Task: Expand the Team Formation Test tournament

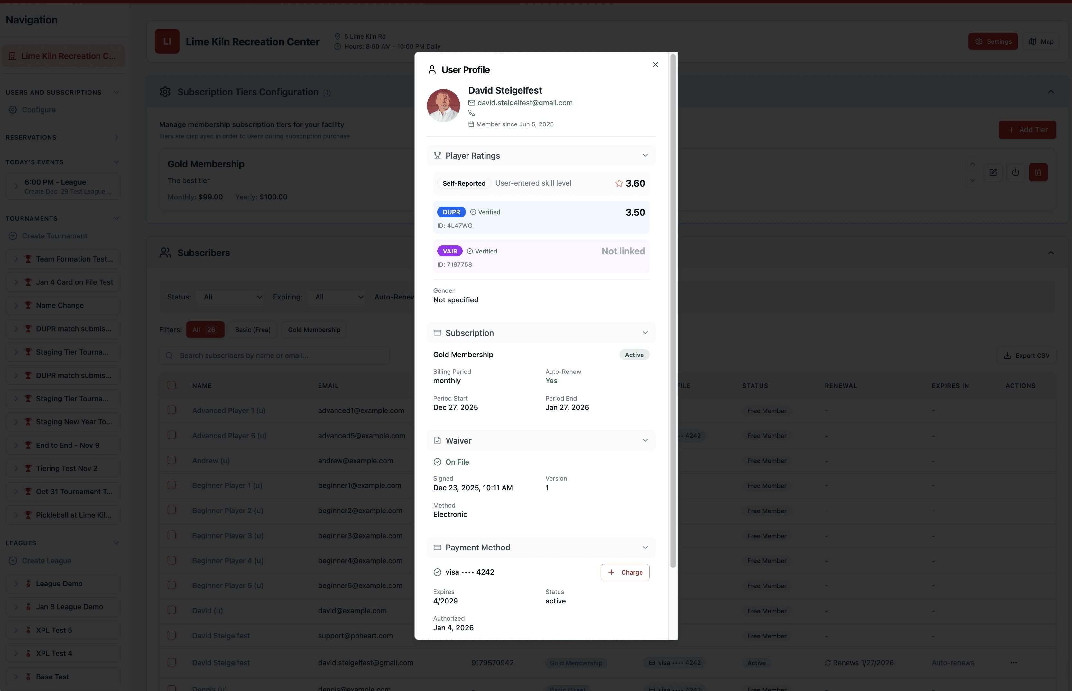Action: [17, 258]
